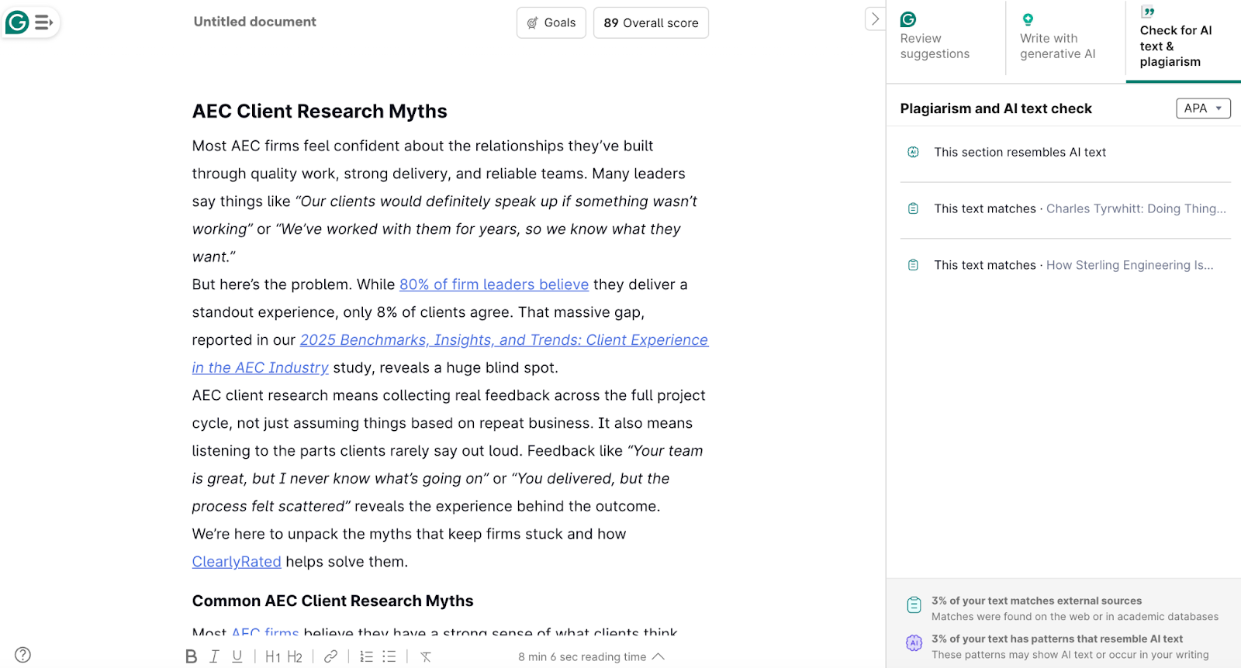Open the help question mark icon
This screenshot has height=668, width=1241.
coord(23,655)
